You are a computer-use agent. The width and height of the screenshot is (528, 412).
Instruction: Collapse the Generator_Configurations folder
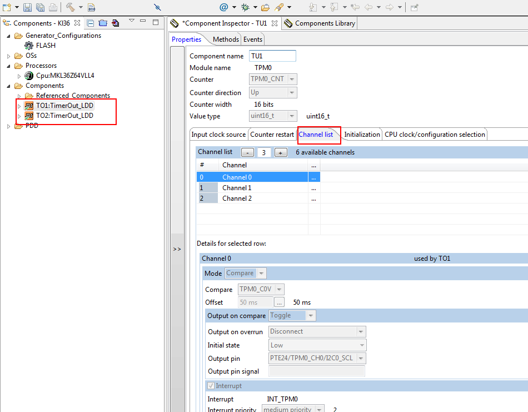coord(9,36)
